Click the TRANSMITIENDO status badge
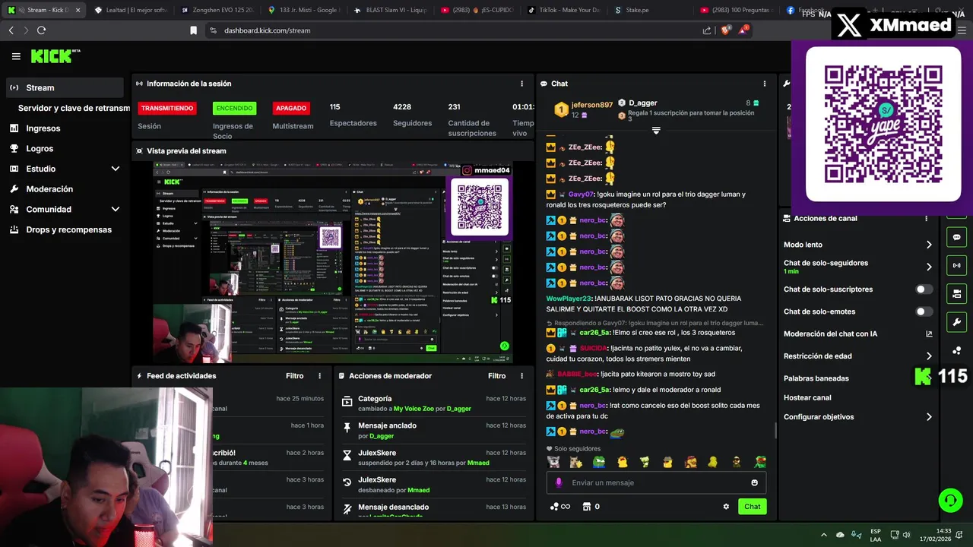Viewport: 973px width, 547px height. [x=167, y=108]
